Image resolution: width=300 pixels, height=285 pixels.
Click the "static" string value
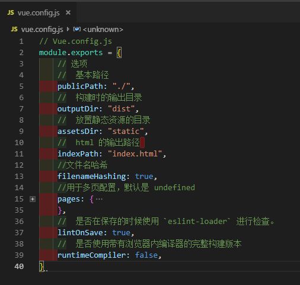126,132
